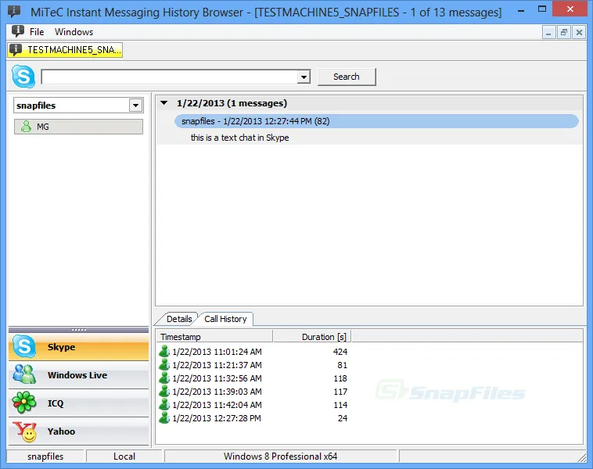Select the 1/22/2013 11:32:56 AM timestamp

pyautogui.click(x=217, y=378)
